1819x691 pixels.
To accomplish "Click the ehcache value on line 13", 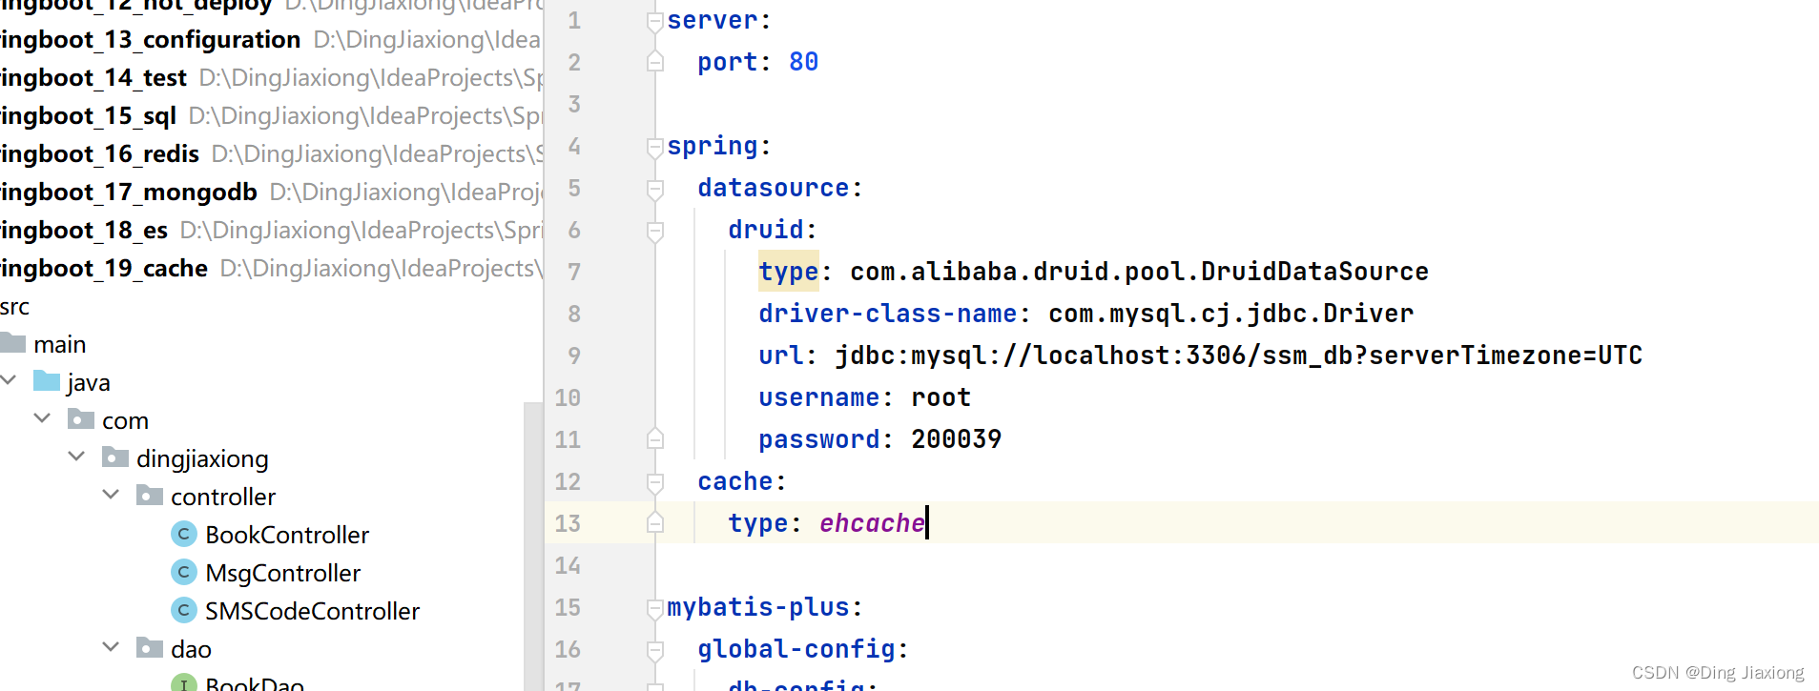I will [x=872, y=523].
